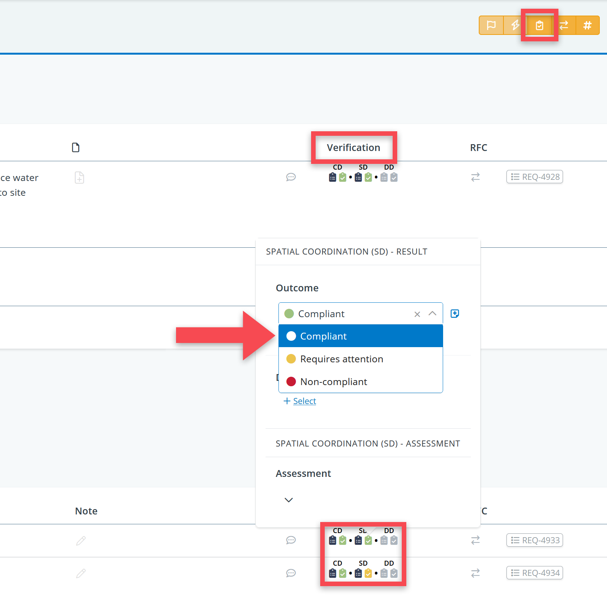Click the Select link
Screen dimensions: 607x607
click(304, 401)
